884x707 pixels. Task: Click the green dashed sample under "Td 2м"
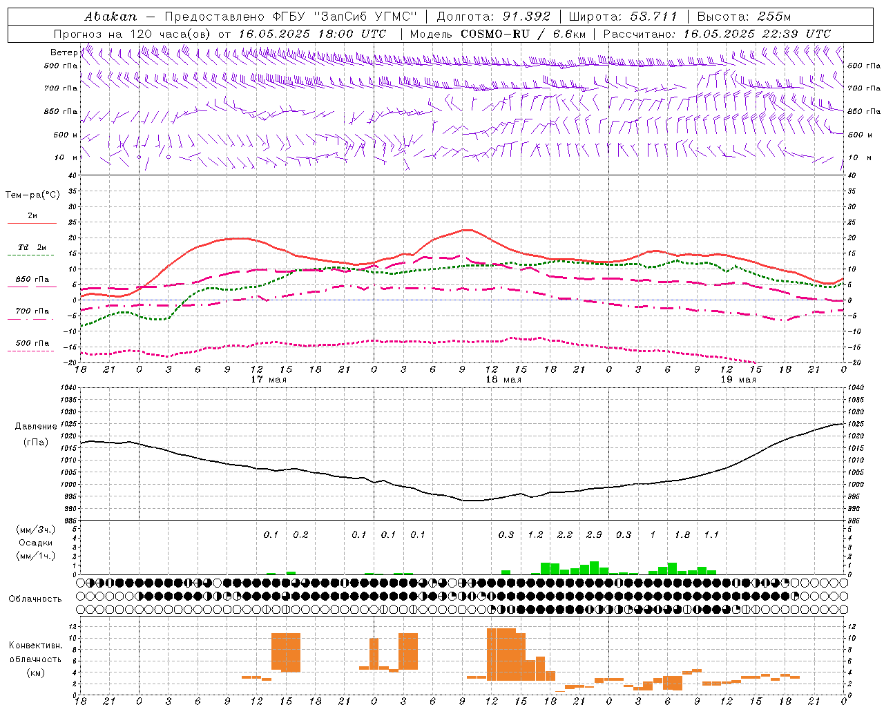(x=30, y=255)
